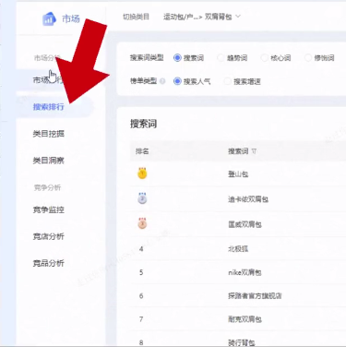Click the 搜索词类型 label
The image size is (346, 347).
[147, 57]
